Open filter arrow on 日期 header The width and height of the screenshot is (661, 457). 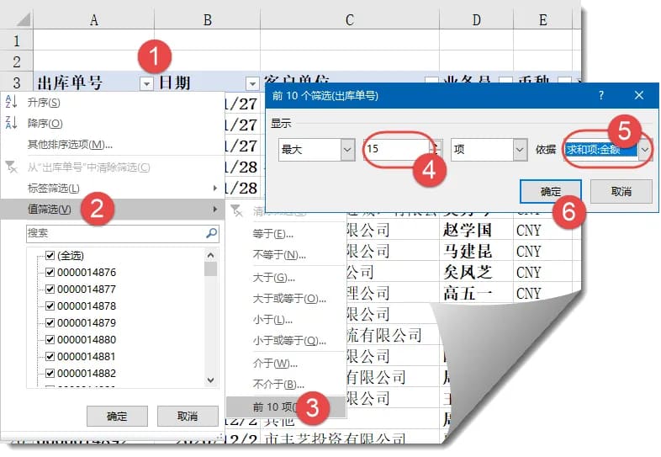[251, 82]
